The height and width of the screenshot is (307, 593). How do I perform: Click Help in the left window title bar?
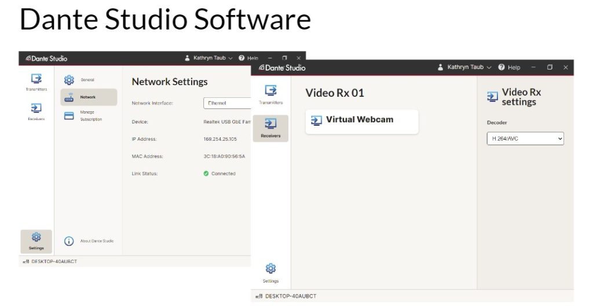[x=248, y=59]
